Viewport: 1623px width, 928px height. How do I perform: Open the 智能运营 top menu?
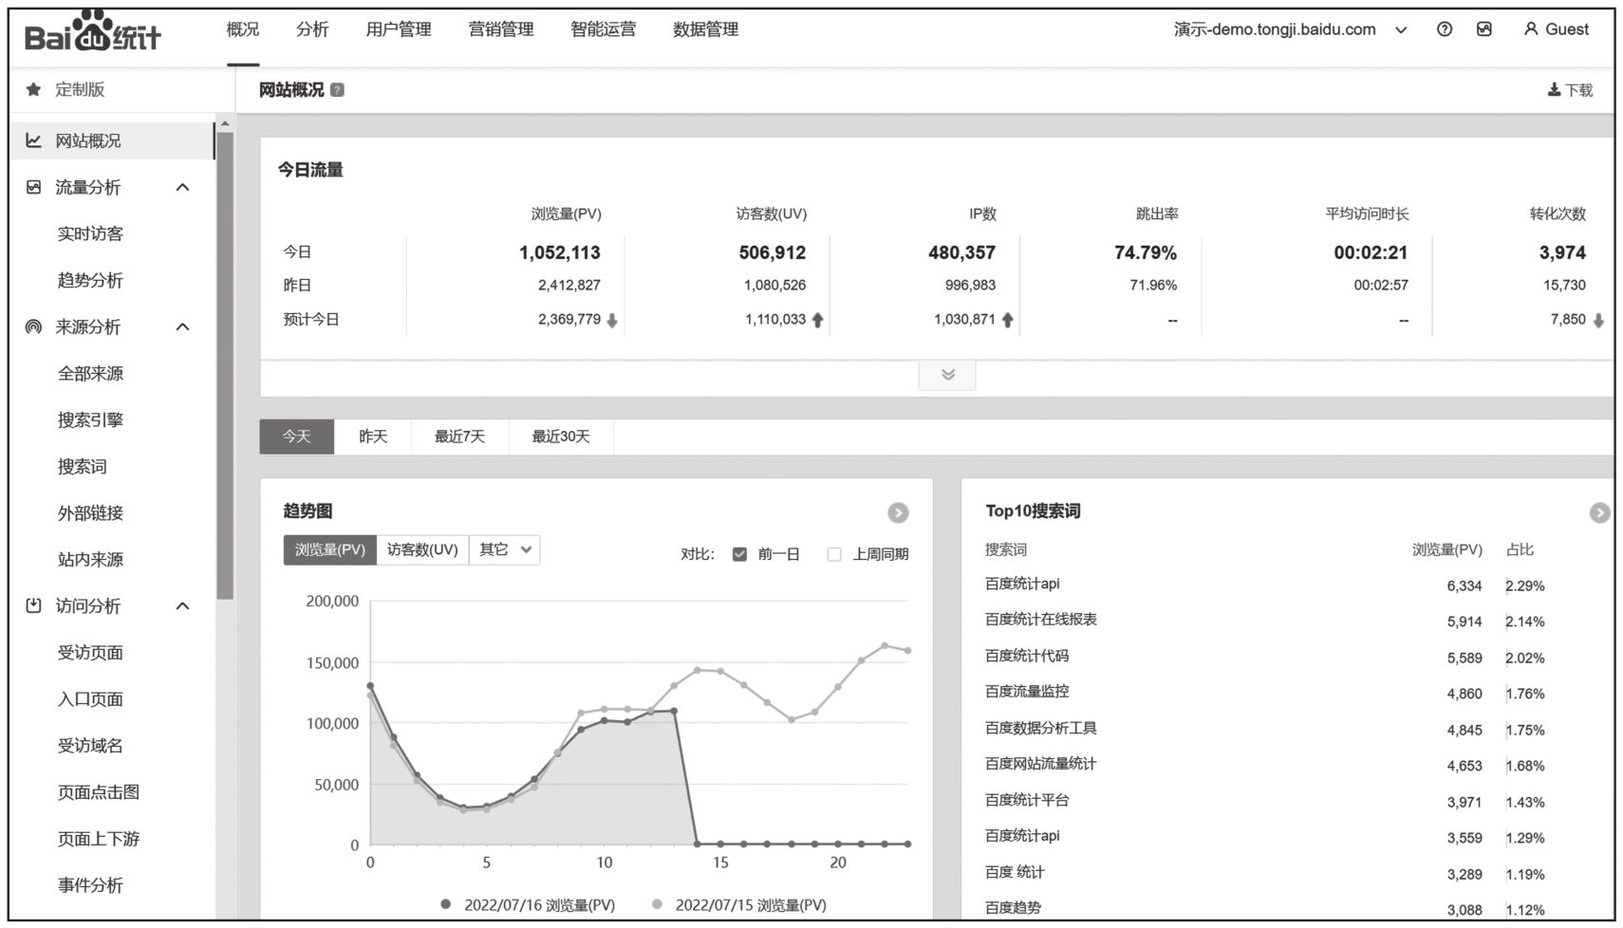(604, 29)
